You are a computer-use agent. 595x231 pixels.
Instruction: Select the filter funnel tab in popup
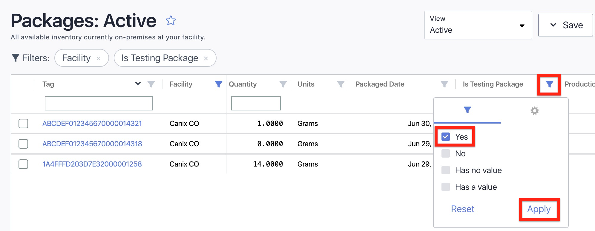pyautogui.click(x=467, y=110)
